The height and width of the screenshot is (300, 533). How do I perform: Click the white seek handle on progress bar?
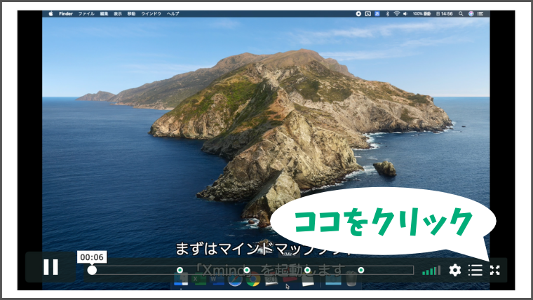[x=92, y=270]
